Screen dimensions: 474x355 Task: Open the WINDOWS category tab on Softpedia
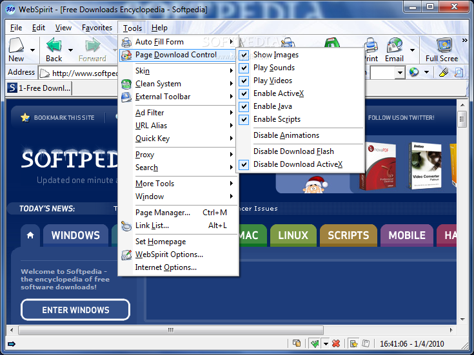pos(75,235)
